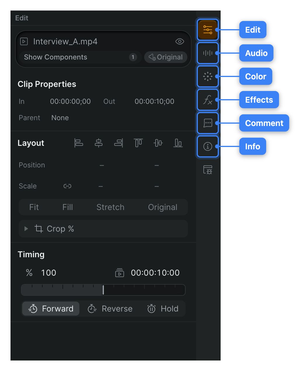Click the Out timecode 00:00:10;00
The width and height of the screenshot is (300, 371).
tap(154, 101)
